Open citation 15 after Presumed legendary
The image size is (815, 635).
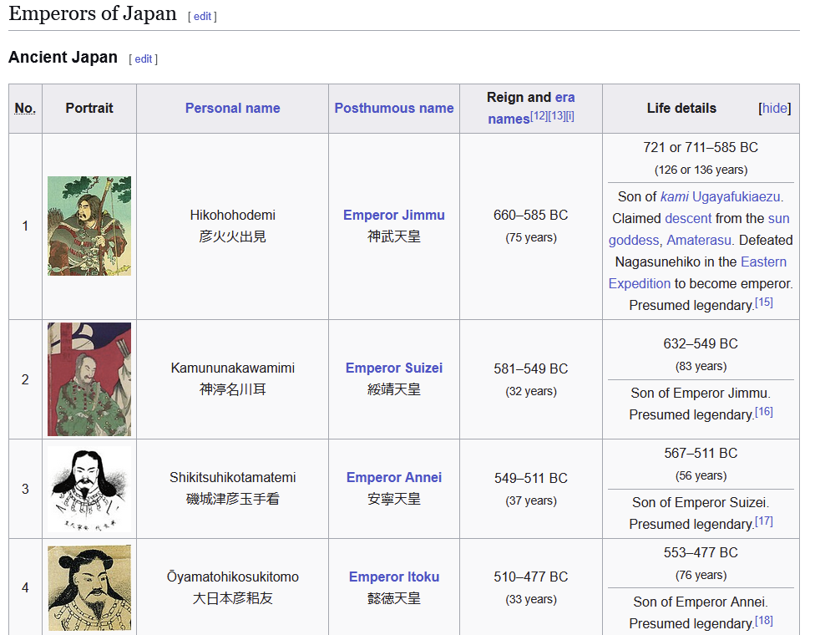click(763, 302)
